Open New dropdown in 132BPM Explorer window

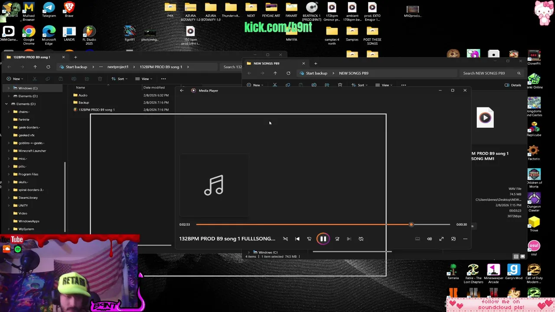click(14, 79)
